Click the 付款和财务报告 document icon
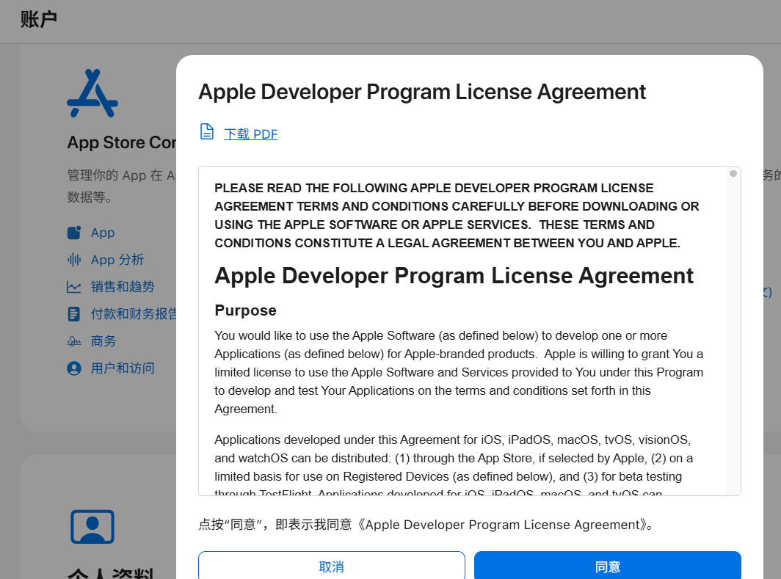Screen dimensions: 781x579 (x=73, y=314)
